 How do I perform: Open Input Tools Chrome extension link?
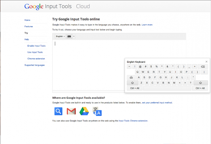point(133,121)
